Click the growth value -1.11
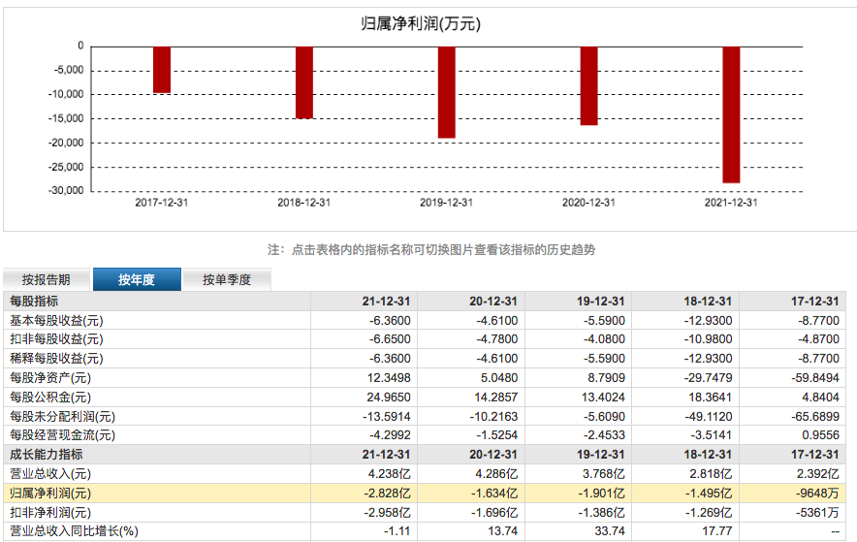Screen dimensions: 857x542 click(x=397, y=531)
